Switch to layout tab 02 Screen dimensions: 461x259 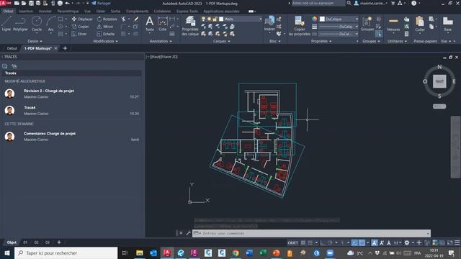click(x=36, y=242)
